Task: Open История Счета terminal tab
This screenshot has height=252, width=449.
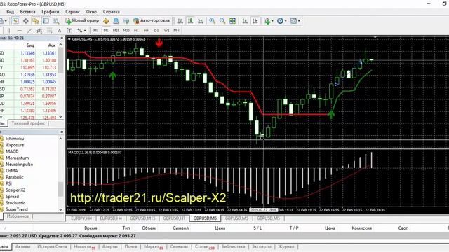Action: pyautogui.click(x=52, y=246)
